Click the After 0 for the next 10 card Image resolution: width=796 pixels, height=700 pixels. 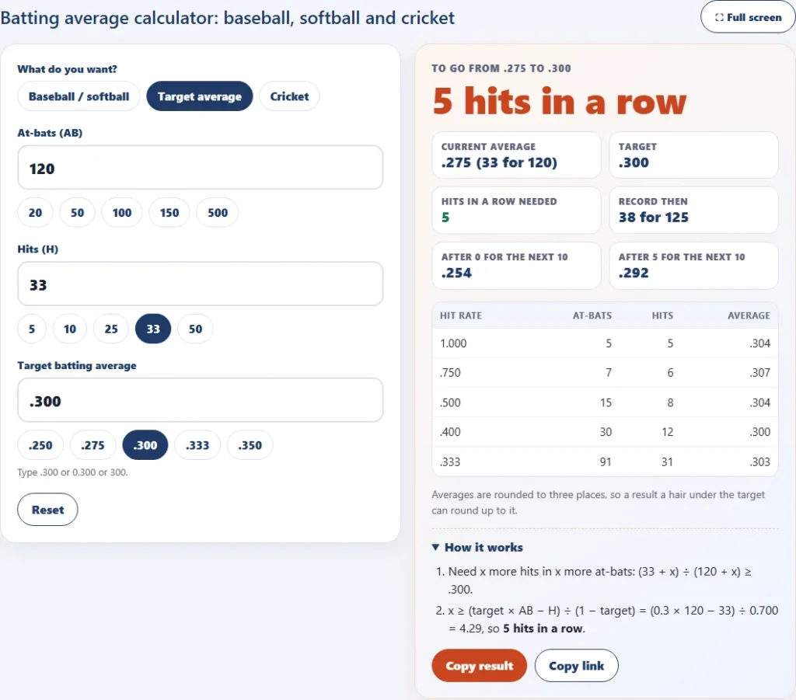(x=516, y=265)
